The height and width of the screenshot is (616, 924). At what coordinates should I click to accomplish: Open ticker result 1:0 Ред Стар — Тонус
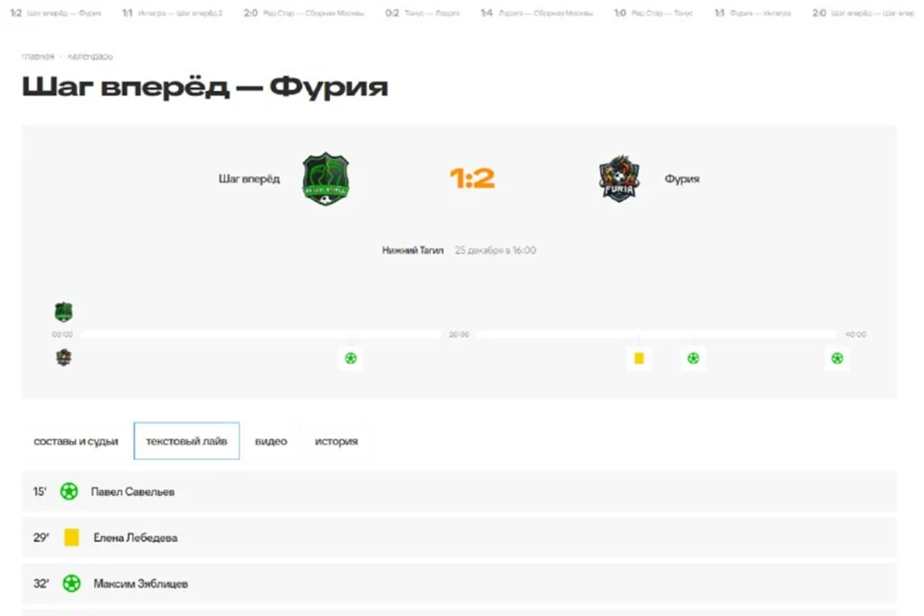click(x=653, y=13)
